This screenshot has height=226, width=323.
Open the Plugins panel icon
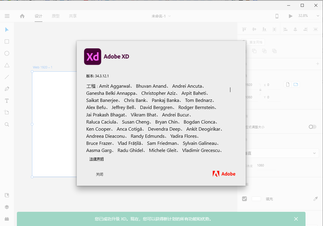(x=7, y=219)
